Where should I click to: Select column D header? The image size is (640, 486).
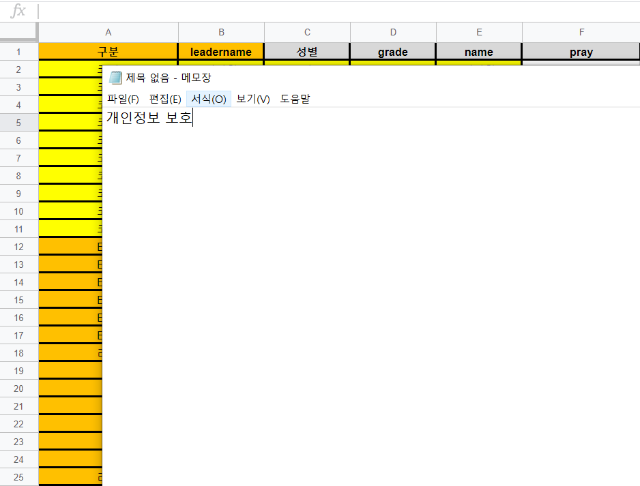[x=393, y=32]
